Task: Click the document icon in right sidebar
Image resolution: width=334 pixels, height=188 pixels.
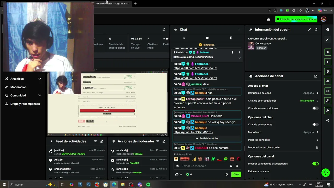Action: [328, 72]
